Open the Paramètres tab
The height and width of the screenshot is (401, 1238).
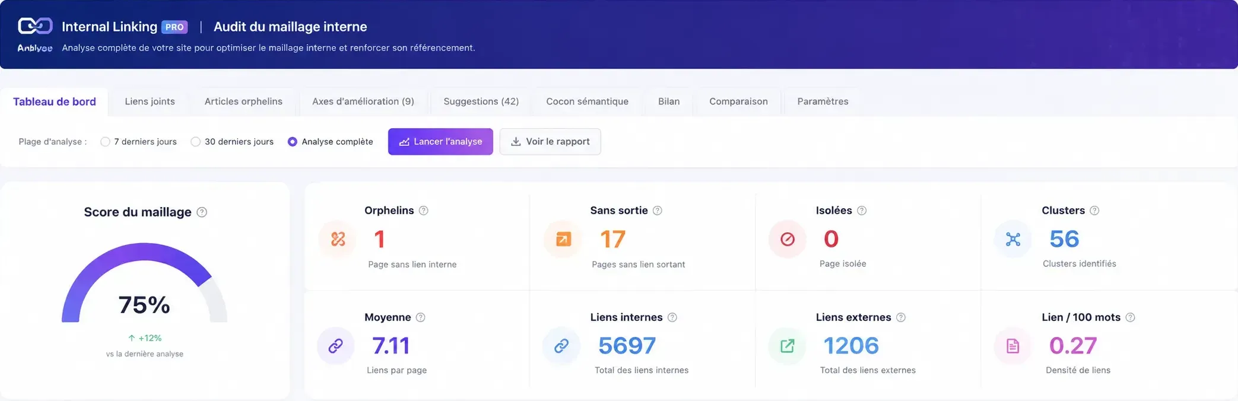[823, 101]
